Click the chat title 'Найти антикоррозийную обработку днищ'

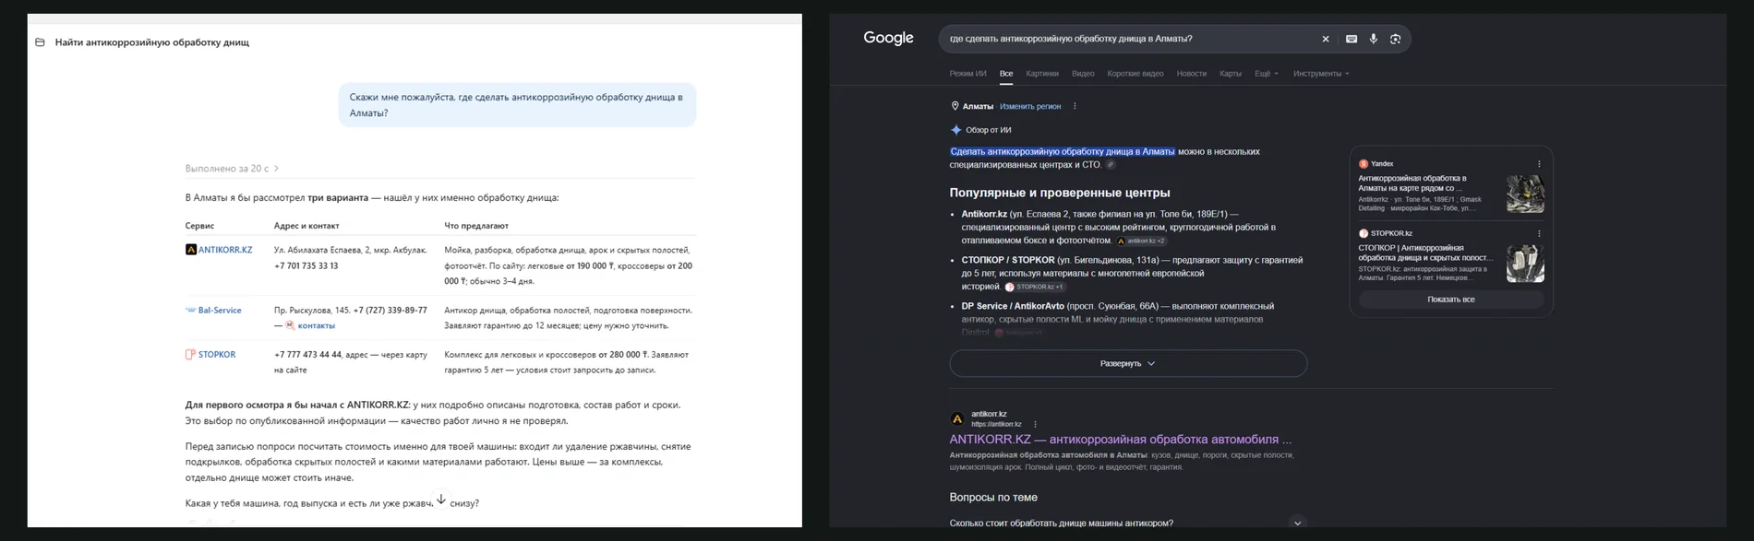point(152,42)
